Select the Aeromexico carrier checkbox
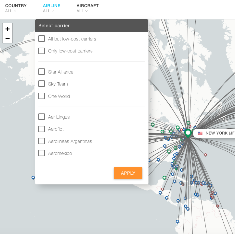Viewport: 235px width, 234px height. pos(42,153)
